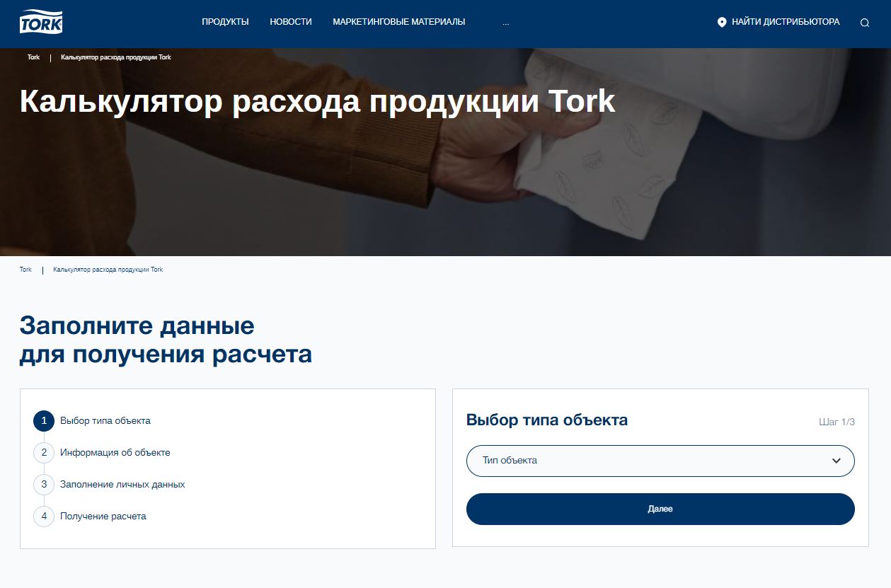Open the Тип объекта dropdown
Viewport: 891px width, 588px height.
pos(660,461)
